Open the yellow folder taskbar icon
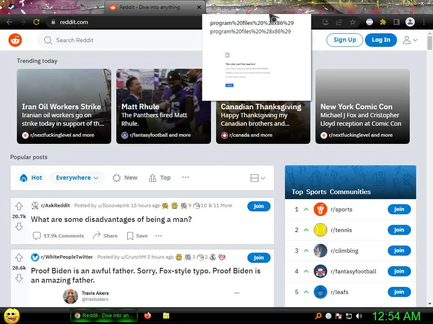Image resolution: width=433 pixels, height=324 pixels. [x=166, y=316]
